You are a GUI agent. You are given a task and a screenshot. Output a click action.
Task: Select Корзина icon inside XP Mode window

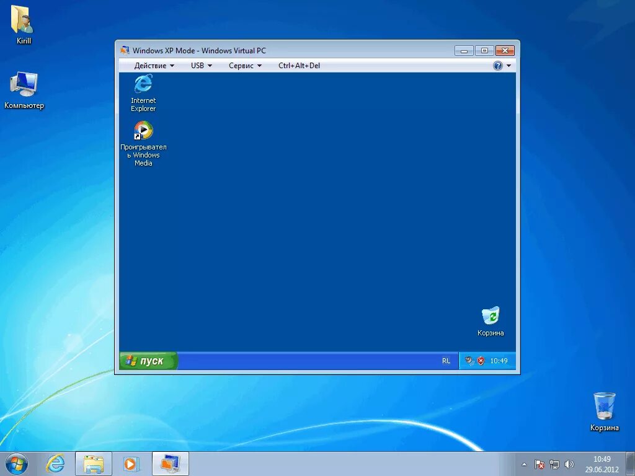pos(491,322)
